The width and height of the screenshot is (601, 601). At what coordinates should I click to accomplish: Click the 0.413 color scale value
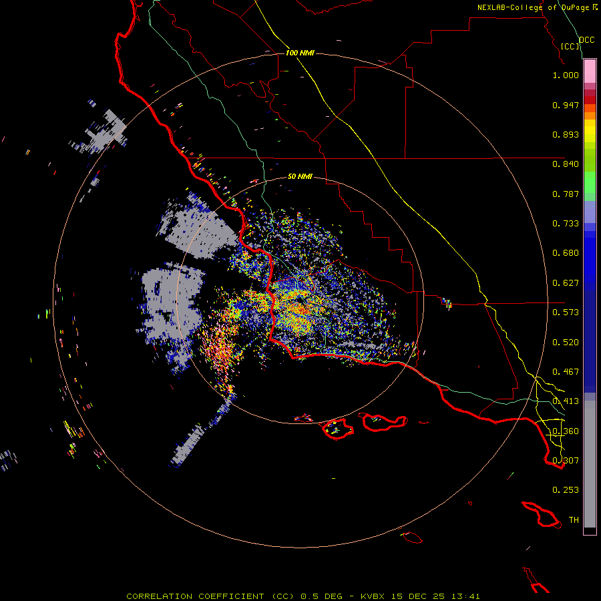pyautogui.click(x=566, y=401)
